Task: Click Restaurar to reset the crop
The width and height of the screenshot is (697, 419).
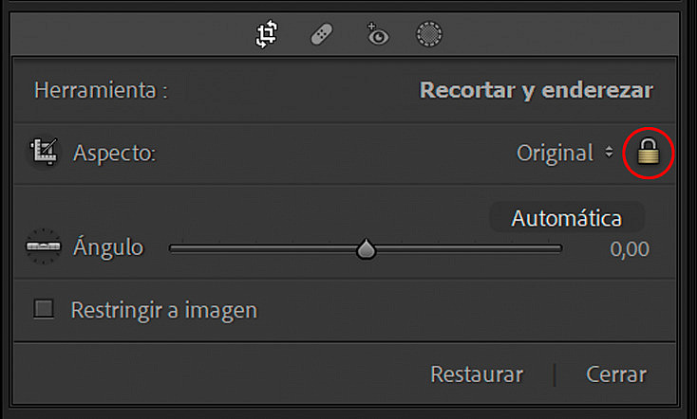Action: 477,374
